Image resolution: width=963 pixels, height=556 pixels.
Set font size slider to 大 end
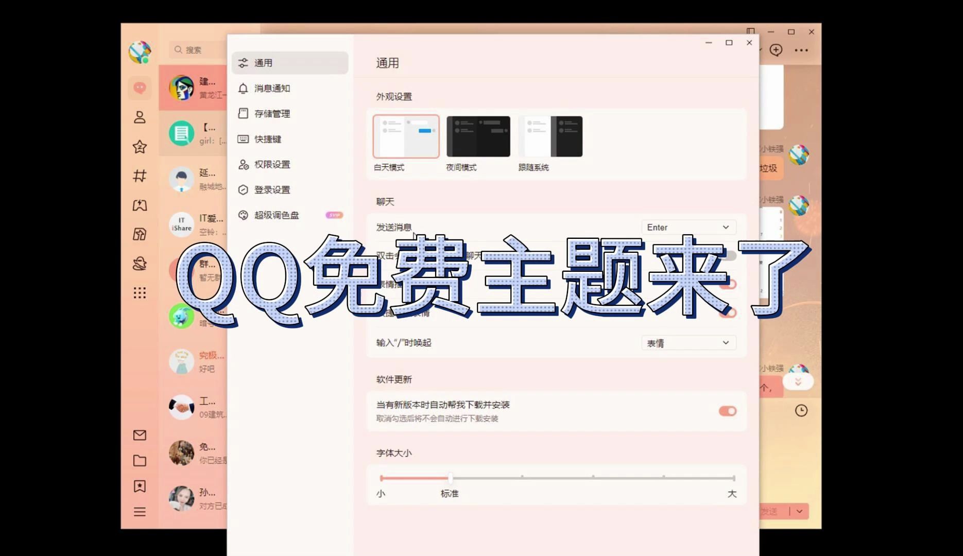pyautogui.click(x=734, y=478)
